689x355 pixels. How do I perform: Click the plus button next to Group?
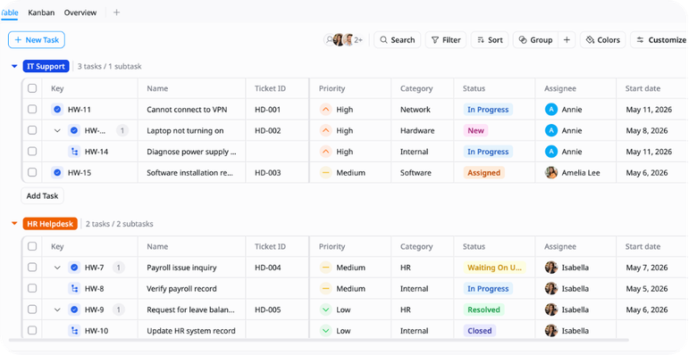(x=567, y=40)
